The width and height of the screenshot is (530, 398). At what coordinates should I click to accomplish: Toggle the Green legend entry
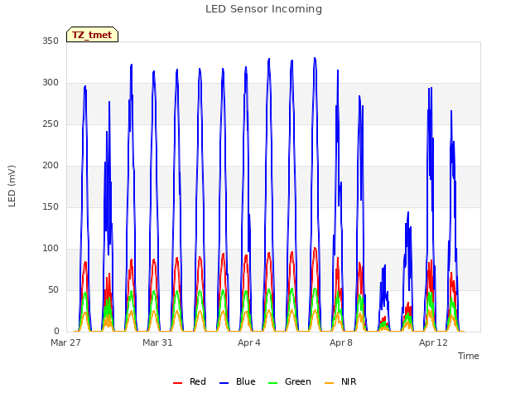point(290,381)
